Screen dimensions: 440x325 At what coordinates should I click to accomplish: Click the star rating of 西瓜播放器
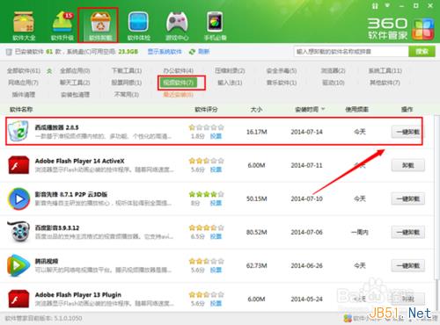click(206, 127)
